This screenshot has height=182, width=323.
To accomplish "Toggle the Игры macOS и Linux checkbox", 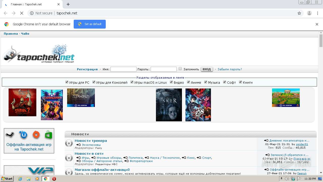I will pyautogui.click(x=132, y=82).
